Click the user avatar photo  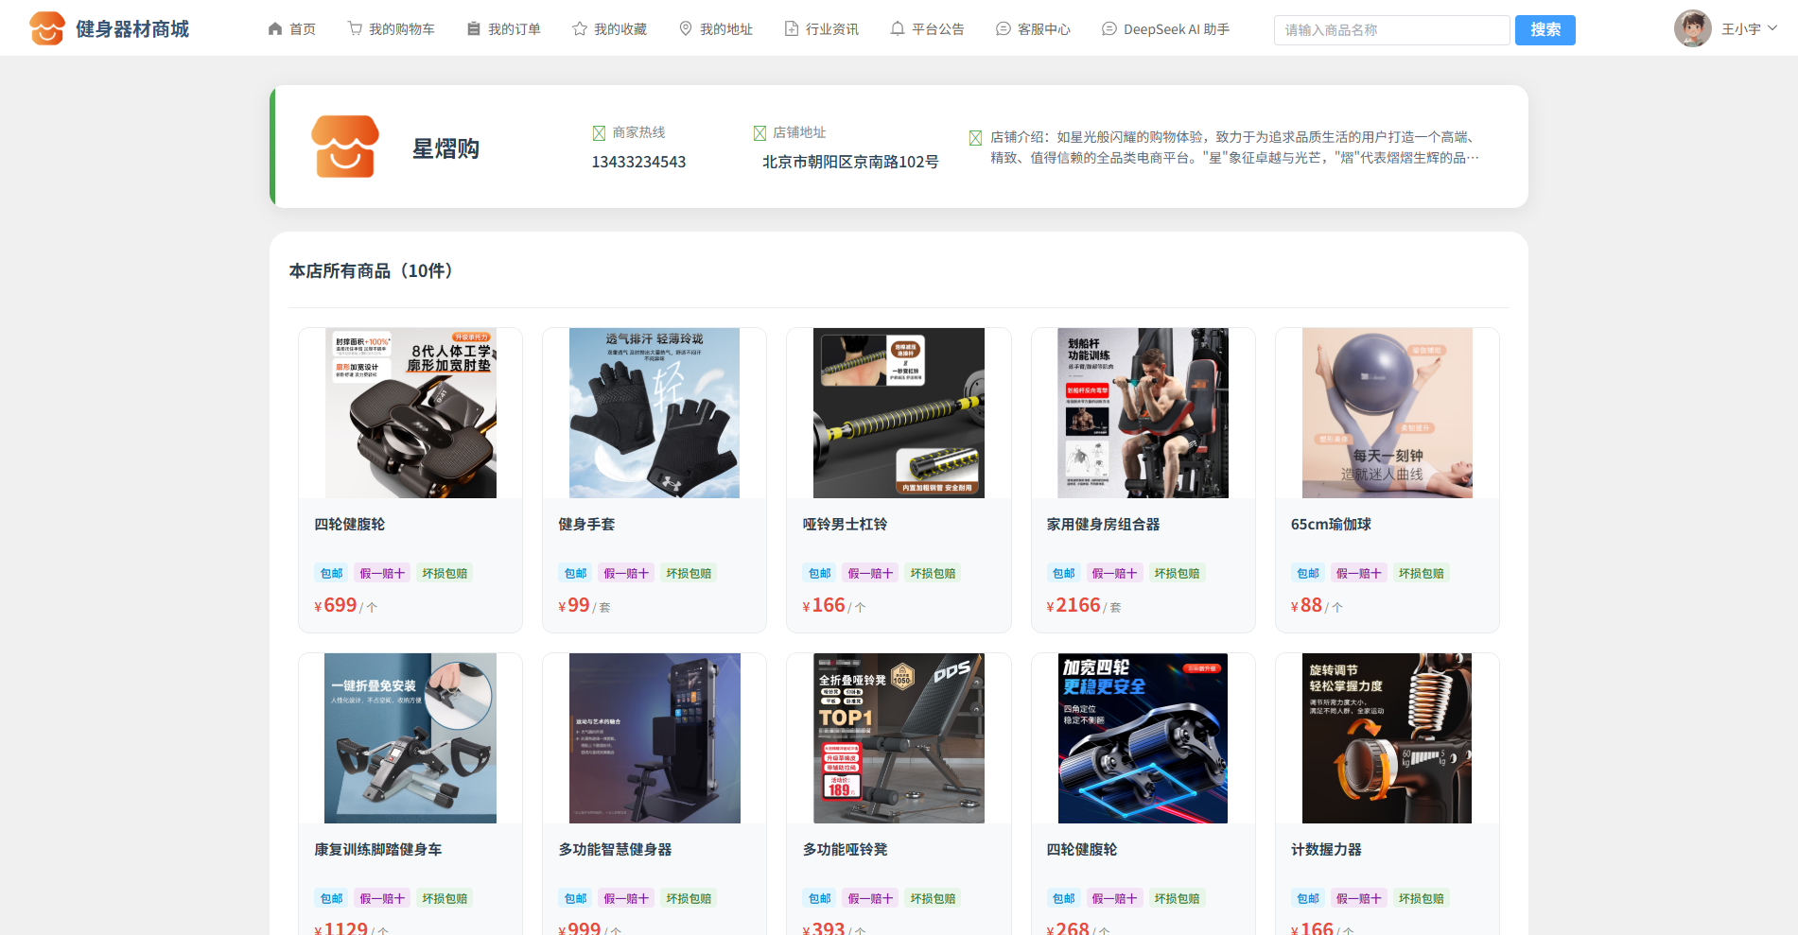tap(1692, 29)
